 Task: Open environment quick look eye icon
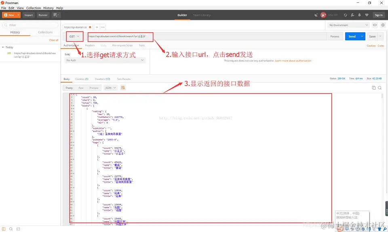[x=375, y=25]
